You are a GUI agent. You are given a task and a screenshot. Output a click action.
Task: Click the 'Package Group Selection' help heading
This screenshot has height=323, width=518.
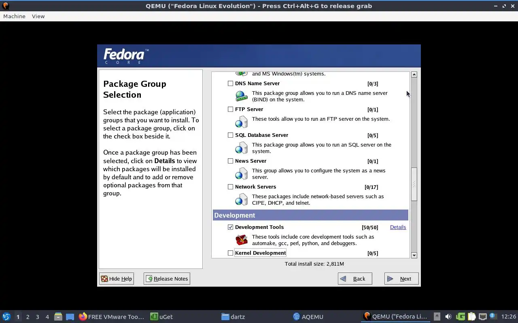[x=135, y=89]
